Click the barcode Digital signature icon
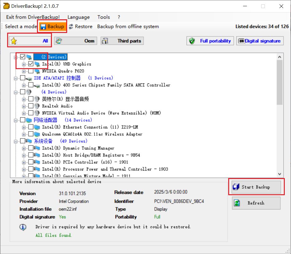The width and height of the screenshot is (291, 254). pos(241,41)
